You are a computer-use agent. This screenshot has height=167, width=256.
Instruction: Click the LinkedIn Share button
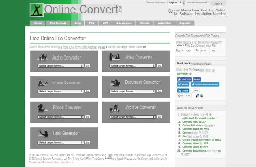coord(183,90)
